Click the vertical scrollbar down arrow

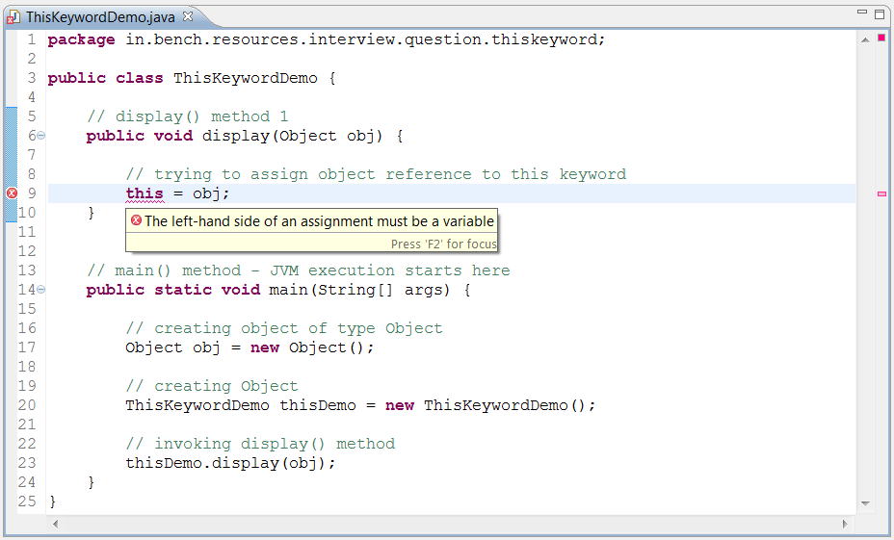tap(865, 503)
